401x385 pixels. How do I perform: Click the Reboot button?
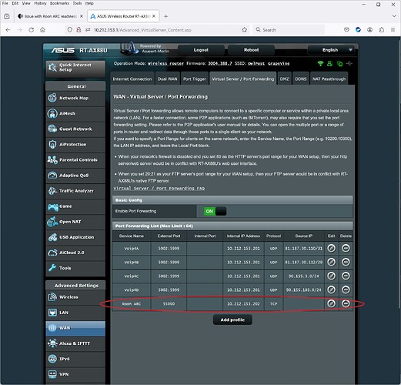coord(251,50)
